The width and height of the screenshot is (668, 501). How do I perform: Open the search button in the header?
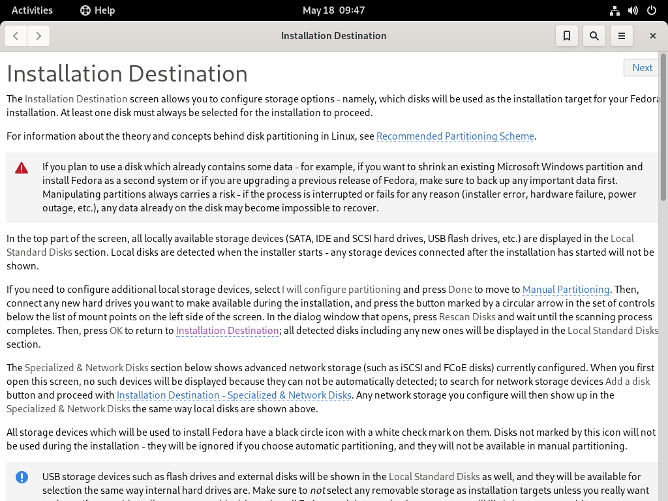pos(594,36)
